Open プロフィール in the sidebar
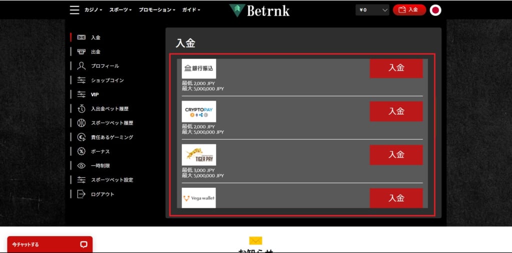512x253 pixels. pyautogui.click(x=105, y=66)
